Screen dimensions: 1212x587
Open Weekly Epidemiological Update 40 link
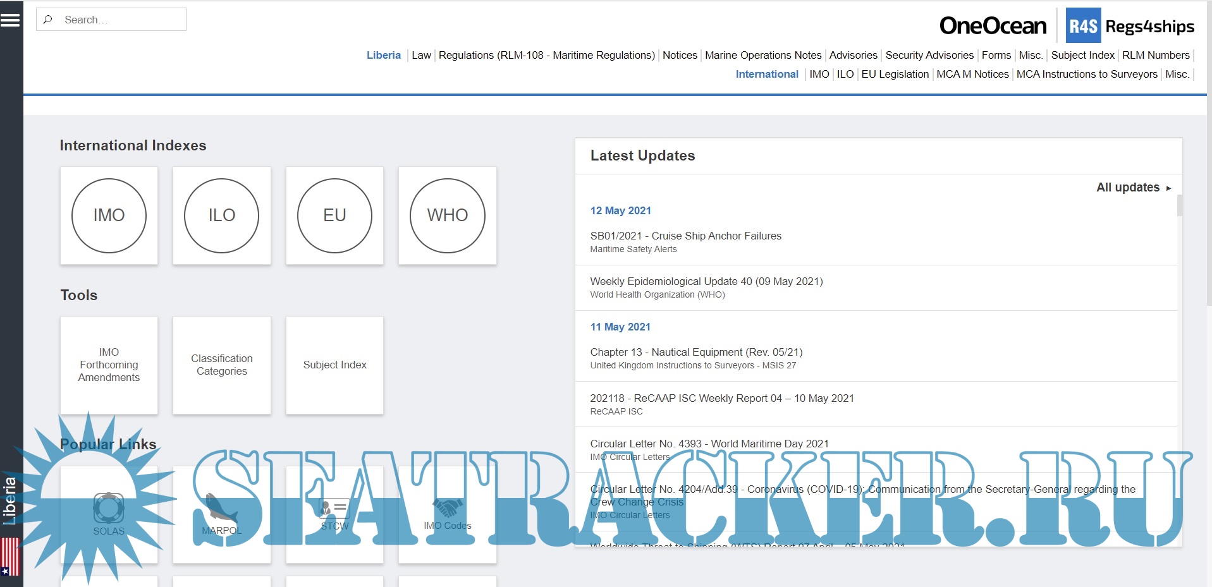coord(706,281)
